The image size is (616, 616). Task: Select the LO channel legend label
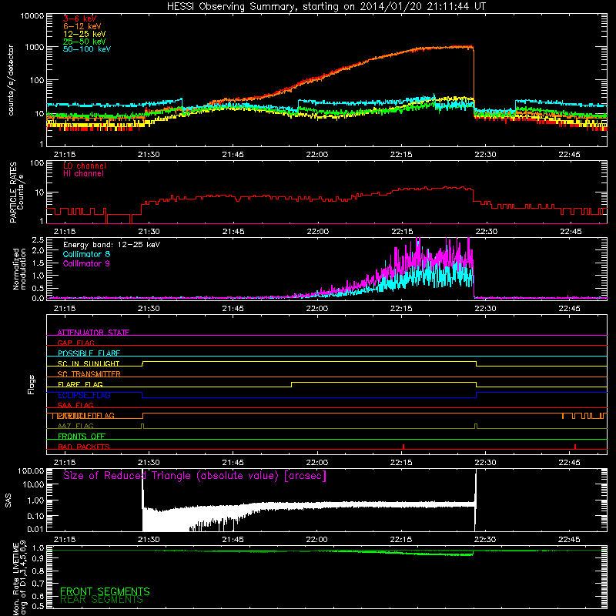pos(85,166)
